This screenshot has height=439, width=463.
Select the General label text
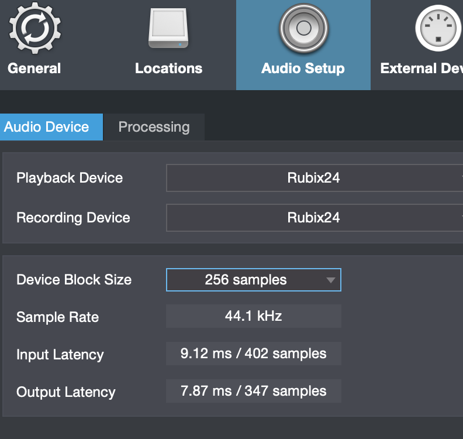pos(34,68)
